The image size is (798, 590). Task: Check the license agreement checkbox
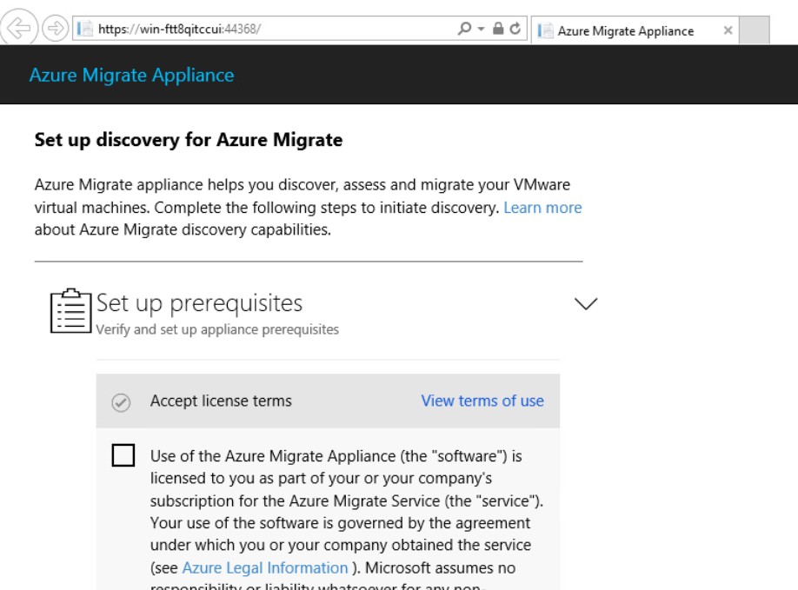pos(123,455)
